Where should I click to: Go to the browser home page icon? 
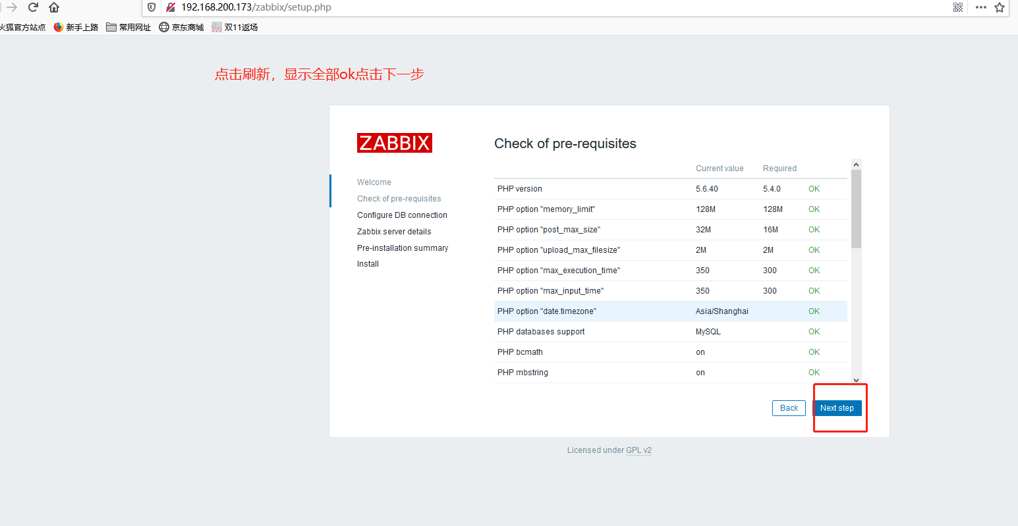pos(54,7)
